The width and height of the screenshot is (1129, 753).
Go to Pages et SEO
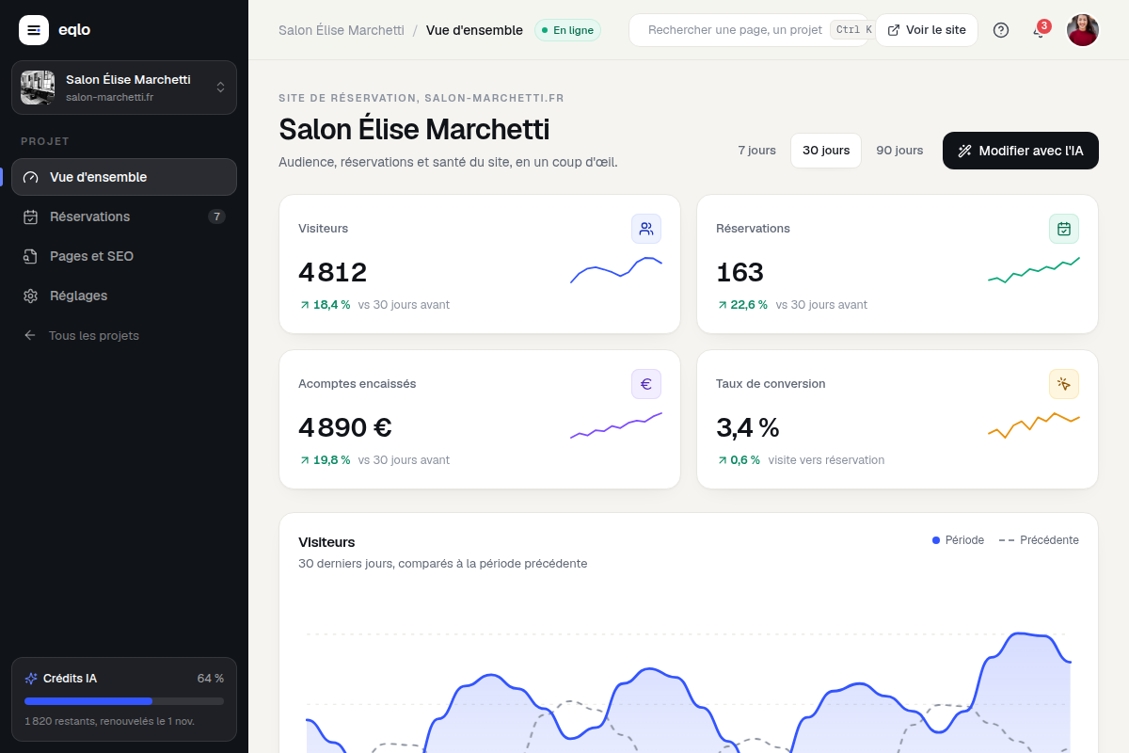pyautogui.click(x=124, y=256)
